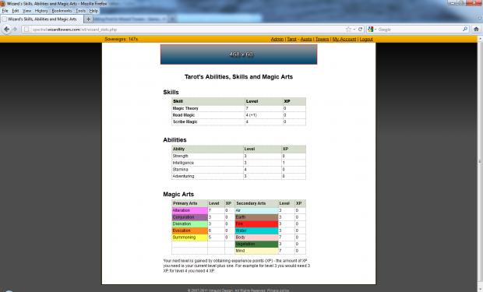This screenshot has height=292, width=483.
Task: Open the Home page icon
Action: tap(476, 30)
